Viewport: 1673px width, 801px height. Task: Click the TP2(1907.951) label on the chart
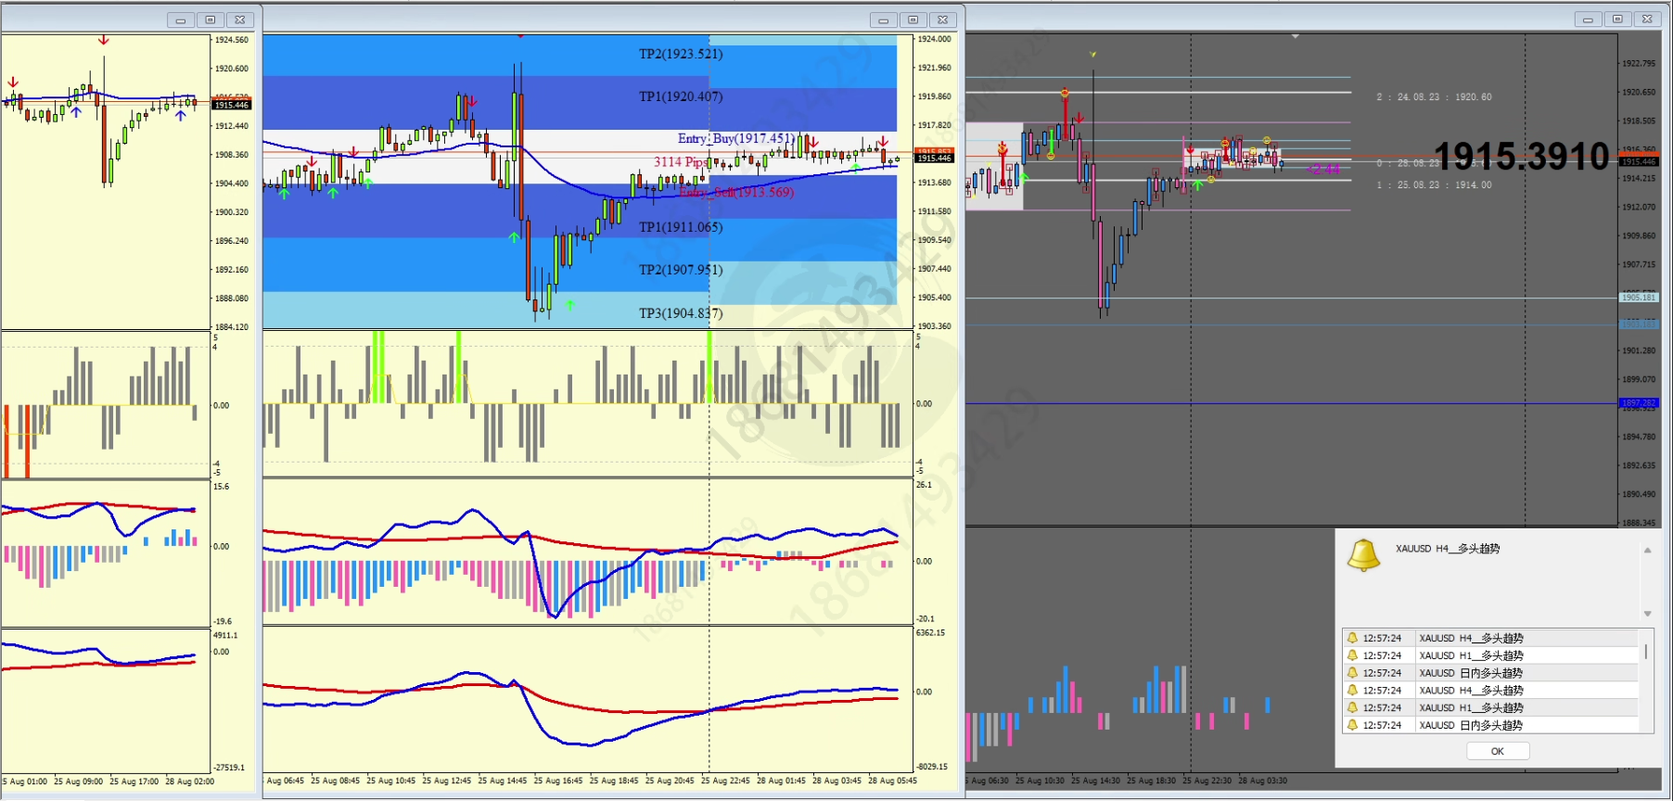[681, 270]
